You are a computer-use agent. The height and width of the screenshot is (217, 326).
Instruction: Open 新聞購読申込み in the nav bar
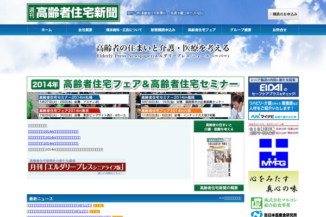(163, 30)
